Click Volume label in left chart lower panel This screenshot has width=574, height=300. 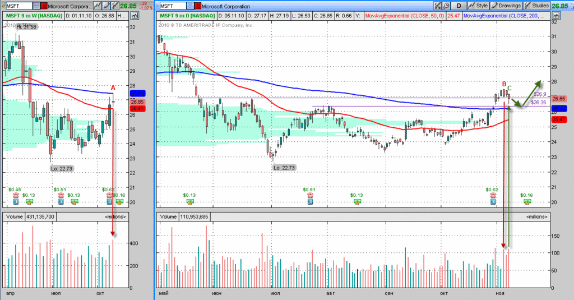(14, 216)
